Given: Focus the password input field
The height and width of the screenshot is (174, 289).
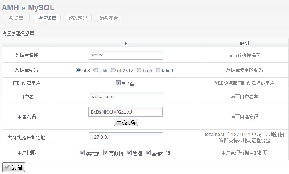Looking at the screenshot, I should coord(126,112).
